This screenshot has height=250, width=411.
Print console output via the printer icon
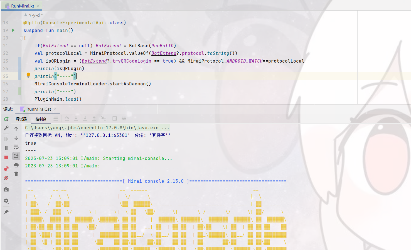coord(16,165)
